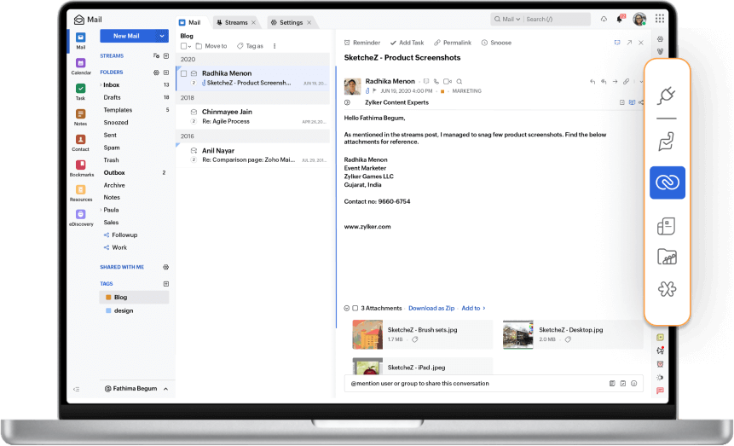The image size is (734, 446).
Task: Click the New Mail button
Action: [x=126, y=36]
